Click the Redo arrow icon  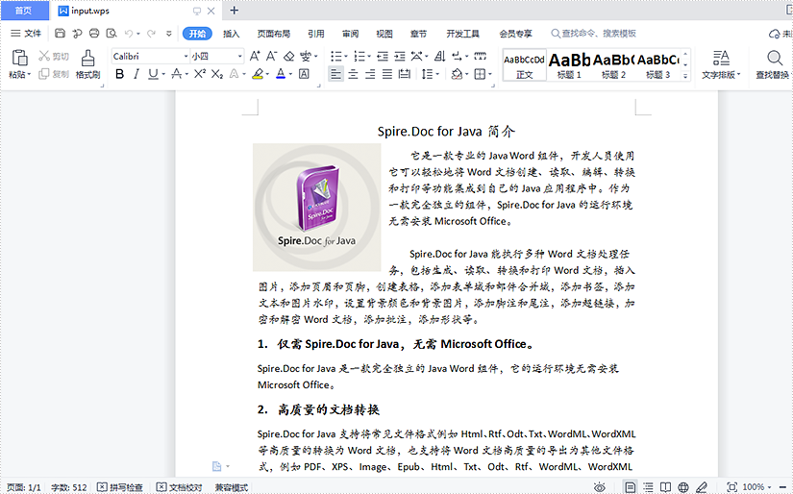pos(151,34)
